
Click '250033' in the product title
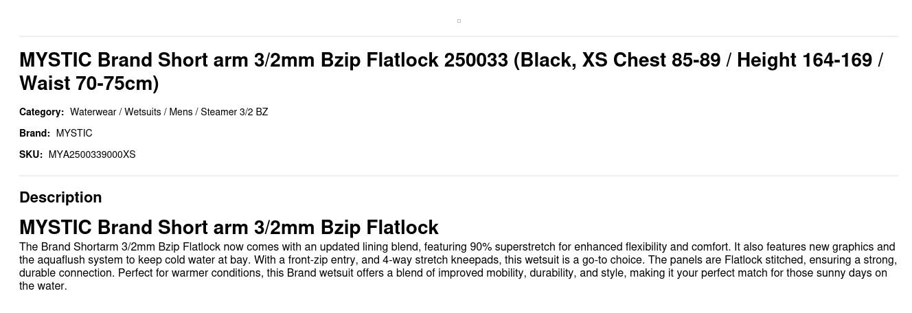(x=475, y=60)
